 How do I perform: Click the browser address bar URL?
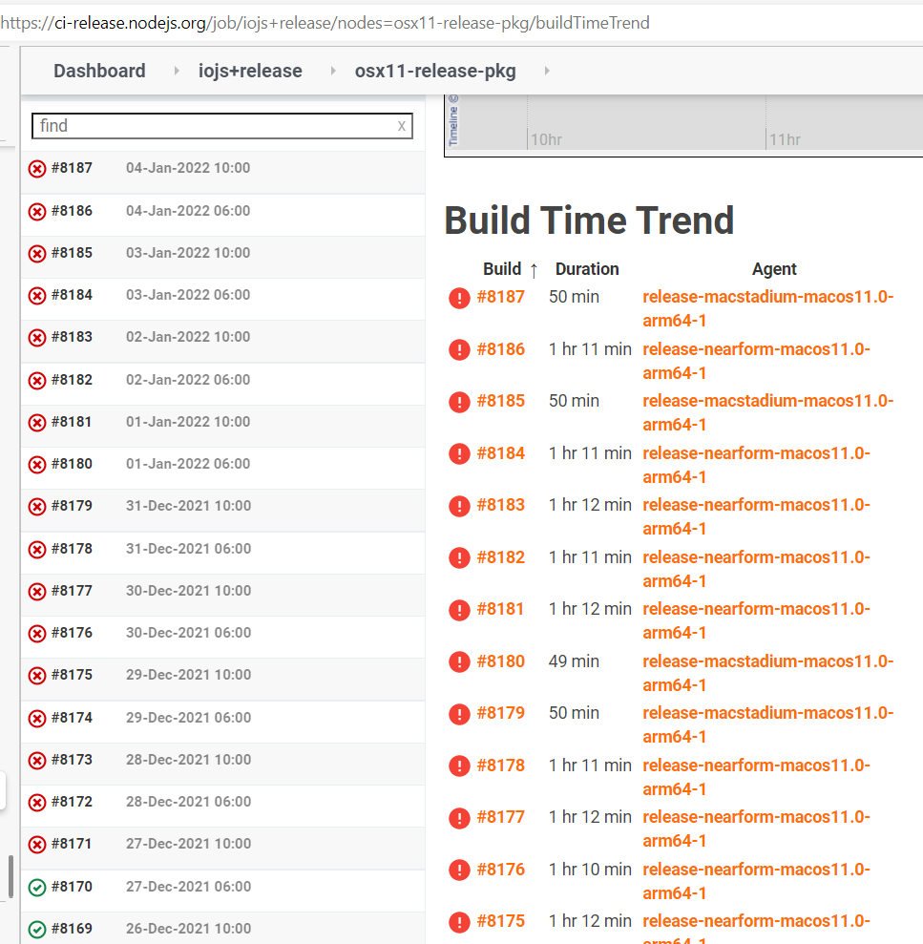tap(325, 23)
